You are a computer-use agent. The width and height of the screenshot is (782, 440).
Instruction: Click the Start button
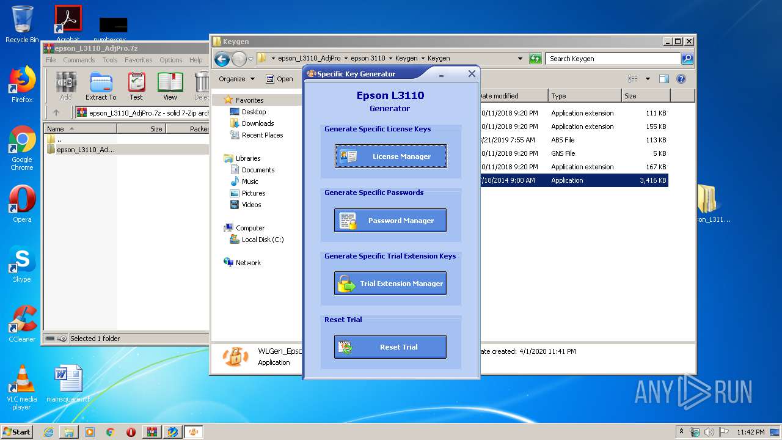17,431
